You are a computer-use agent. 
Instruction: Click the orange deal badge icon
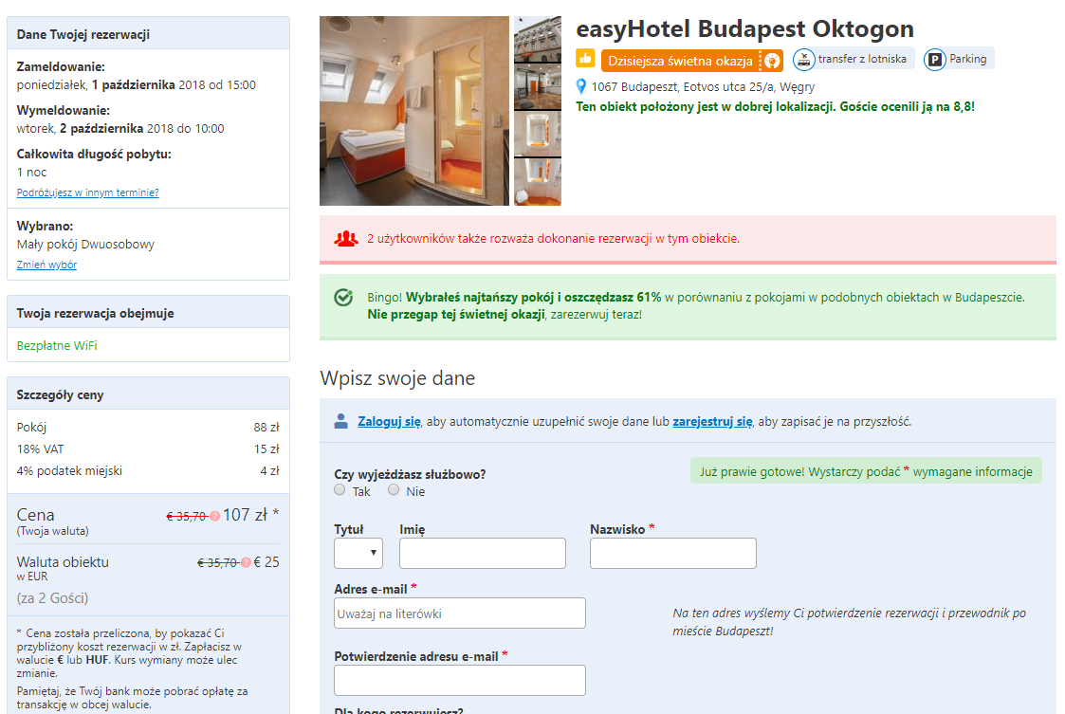(772, 61)
